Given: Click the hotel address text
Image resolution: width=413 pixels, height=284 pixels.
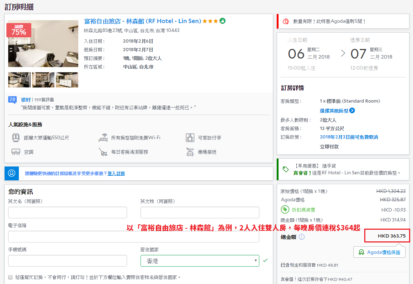Looking at the screenshot, I should click(x=132, y=31).
